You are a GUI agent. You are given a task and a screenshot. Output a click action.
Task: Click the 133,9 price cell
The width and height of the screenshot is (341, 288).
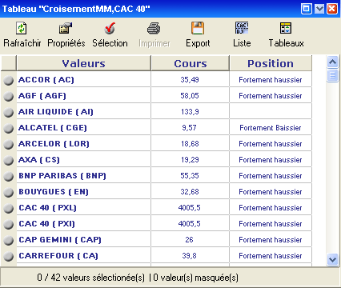190,112
